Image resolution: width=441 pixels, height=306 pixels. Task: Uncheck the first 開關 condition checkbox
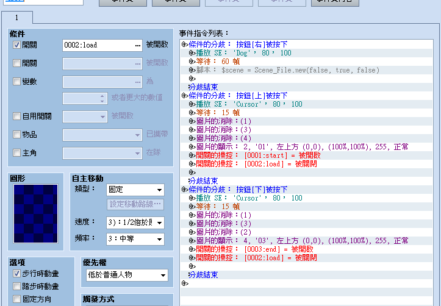(16, 45)
